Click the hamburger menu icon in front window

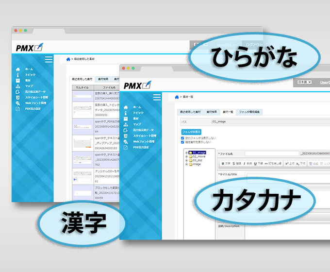(157, 97)
